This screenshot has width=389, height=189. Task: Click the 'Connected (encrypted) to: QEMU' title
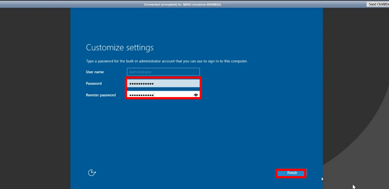pyautogui.click(x=182, y=4)
